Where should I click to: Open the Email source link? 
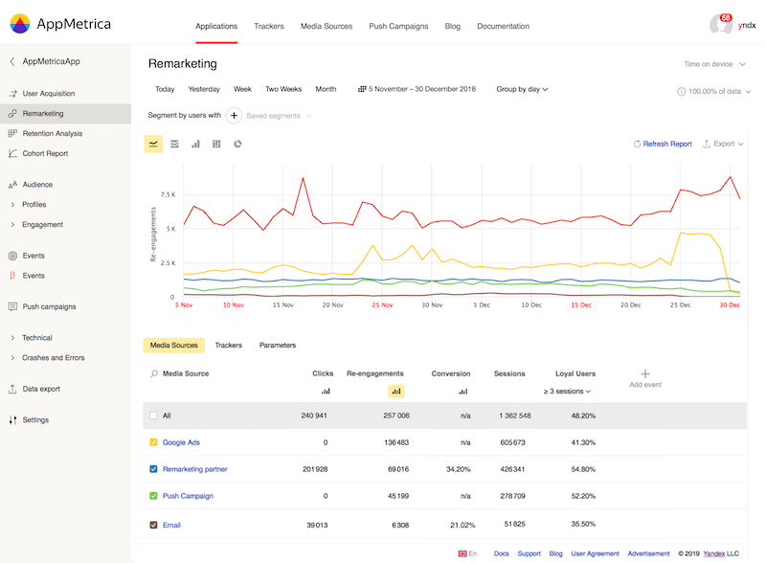pyautogui.click(x=171, y=525)
